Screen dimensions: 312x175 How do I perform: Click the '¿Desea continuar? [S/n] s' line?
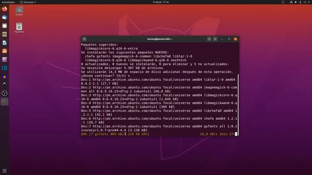[105, 76]
